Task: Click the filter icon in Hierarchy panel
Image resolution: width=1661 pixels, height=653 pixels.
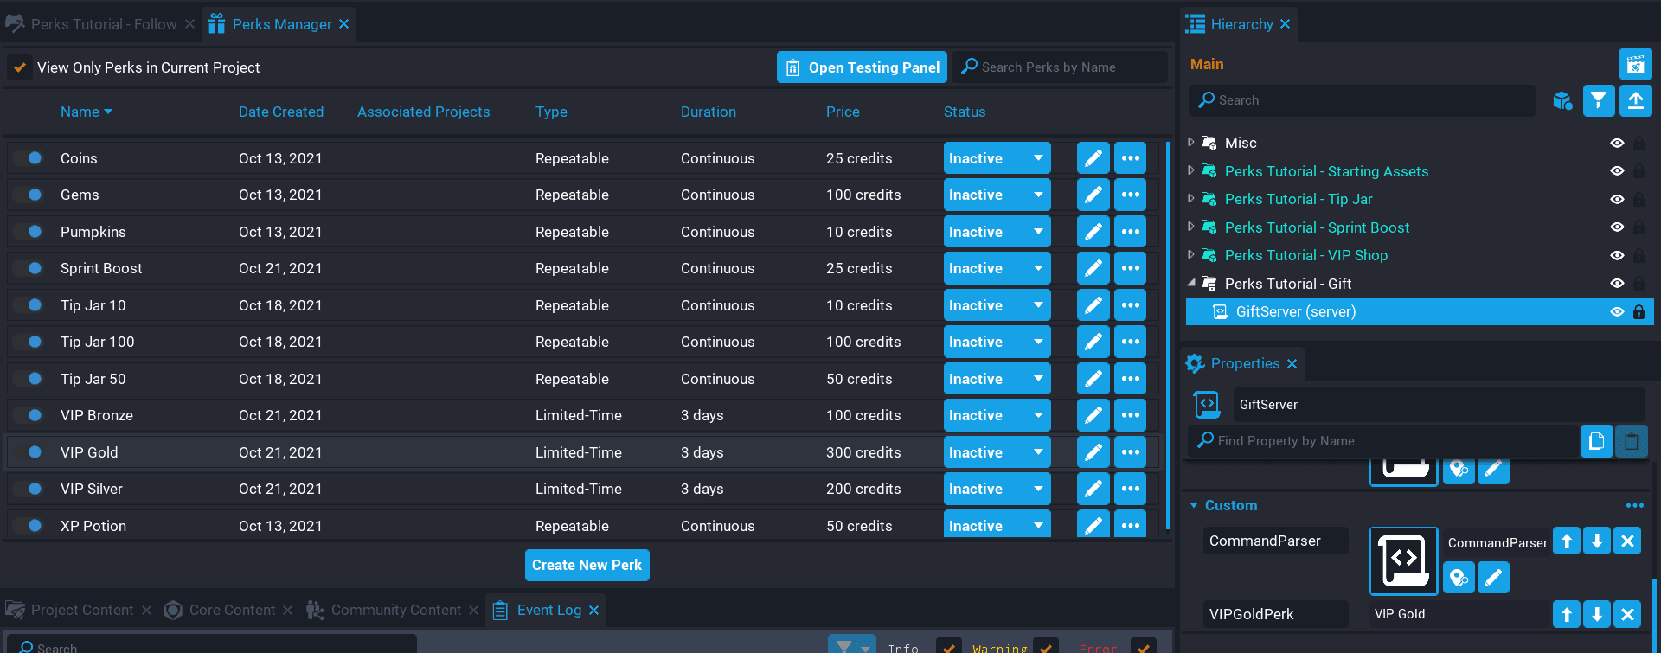Action: click(x=1598, y=100)
